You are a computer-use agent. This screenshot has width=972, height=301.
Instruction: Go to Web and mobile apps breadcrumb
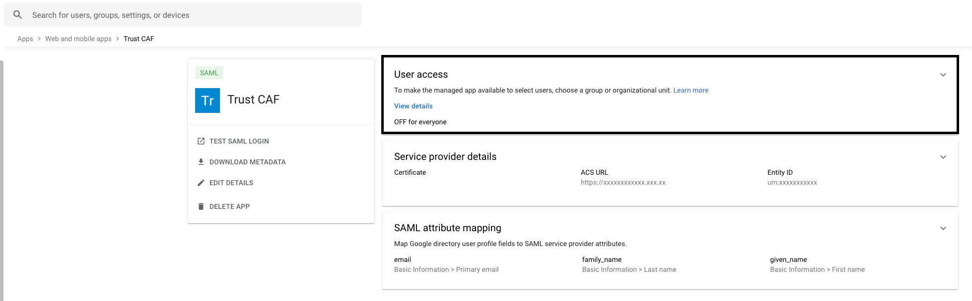pos(78,39)
